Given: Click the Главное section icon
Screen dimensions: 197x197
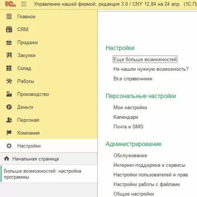Looking at the screenshot, I should coord(9,16).
